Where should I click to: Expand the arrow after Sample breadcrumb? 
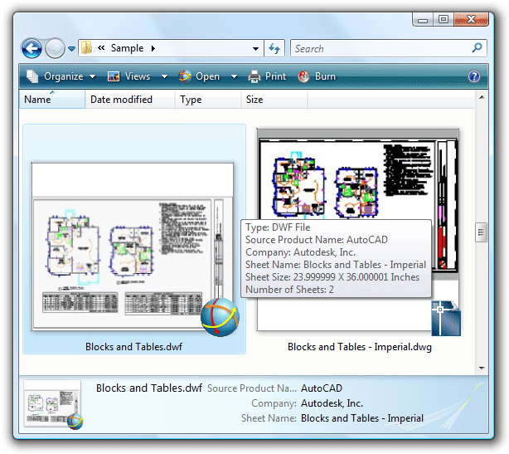click(153, 48)
